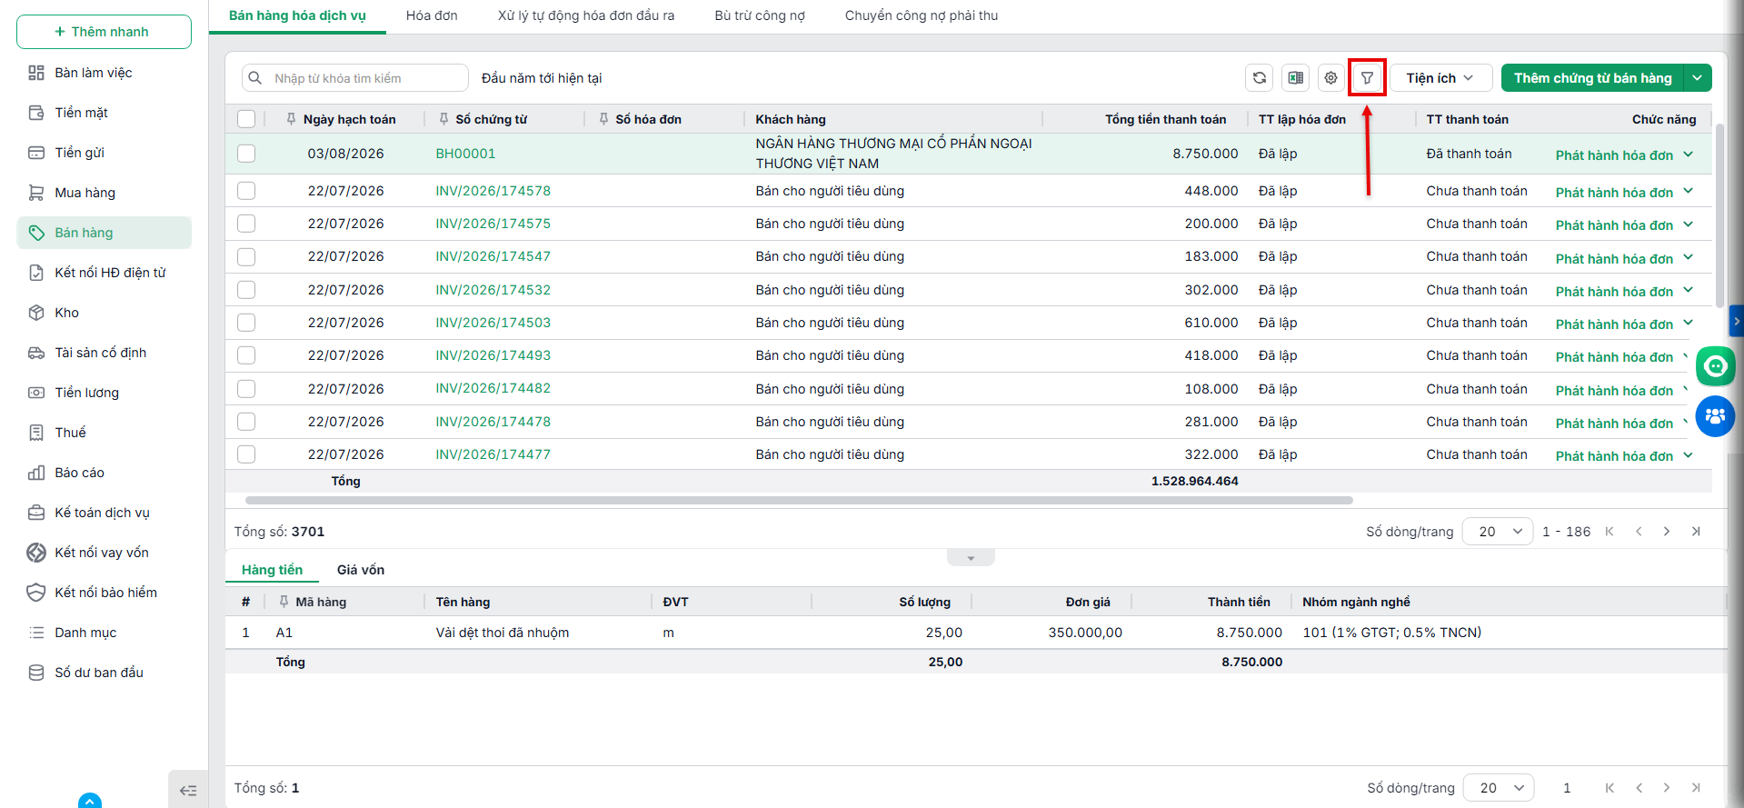This screenshot has width=1744, height=808.
Task: Open Thuế icon in sidebar
Action: 36,433
